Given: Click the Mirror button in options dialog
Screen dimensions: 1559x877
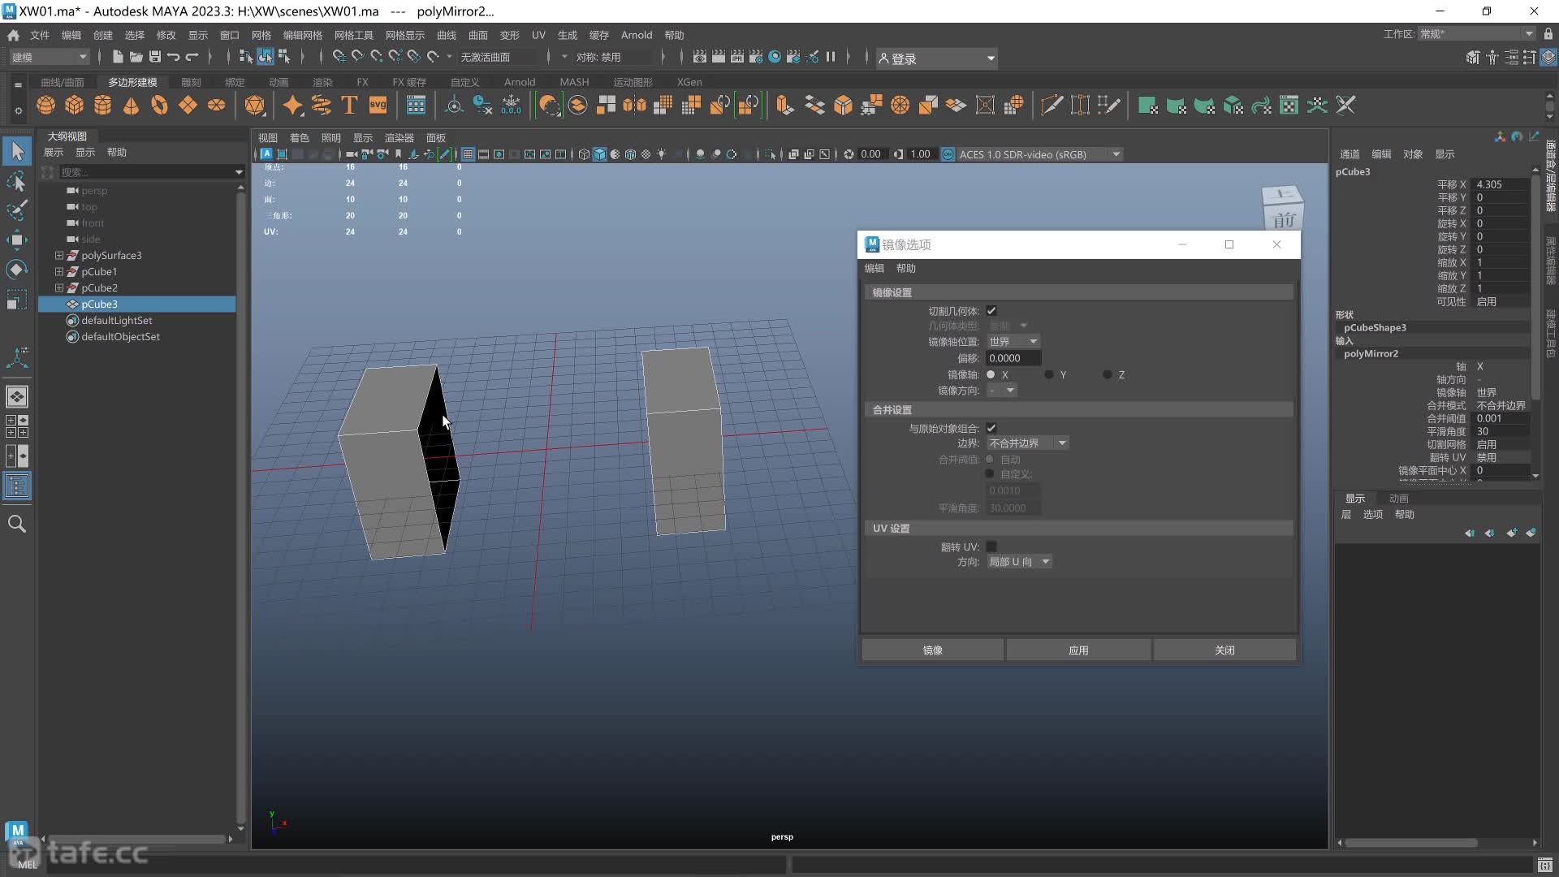Looking at the screenshot, I should click(932, 650).
